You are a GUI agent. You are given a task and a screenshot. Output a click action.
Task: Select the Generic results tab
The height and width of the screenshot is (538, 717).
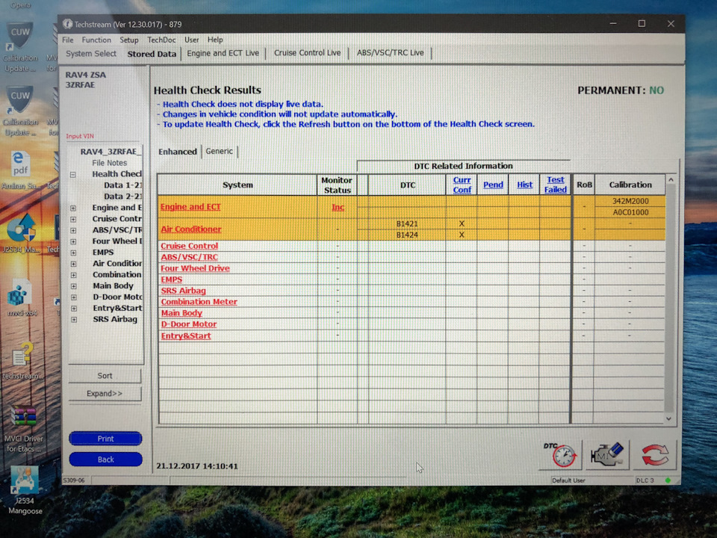coord(219,151)
